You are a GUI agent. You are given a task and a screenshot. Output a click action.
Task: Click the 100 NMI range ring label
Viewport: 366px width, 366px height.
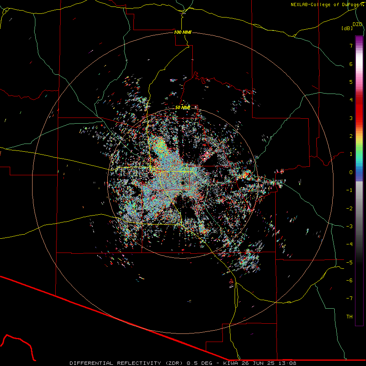[x=183, y=32]
